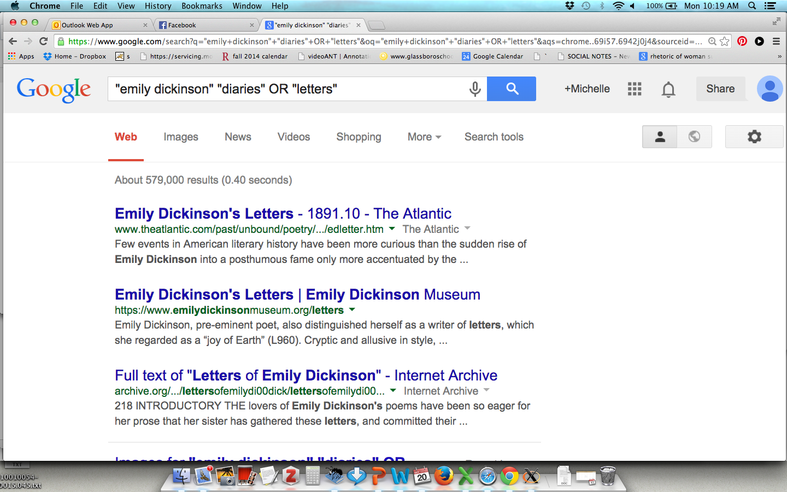Select the Shopping search tab
Screen dimensions: 787x492
[x=359, y=137]
